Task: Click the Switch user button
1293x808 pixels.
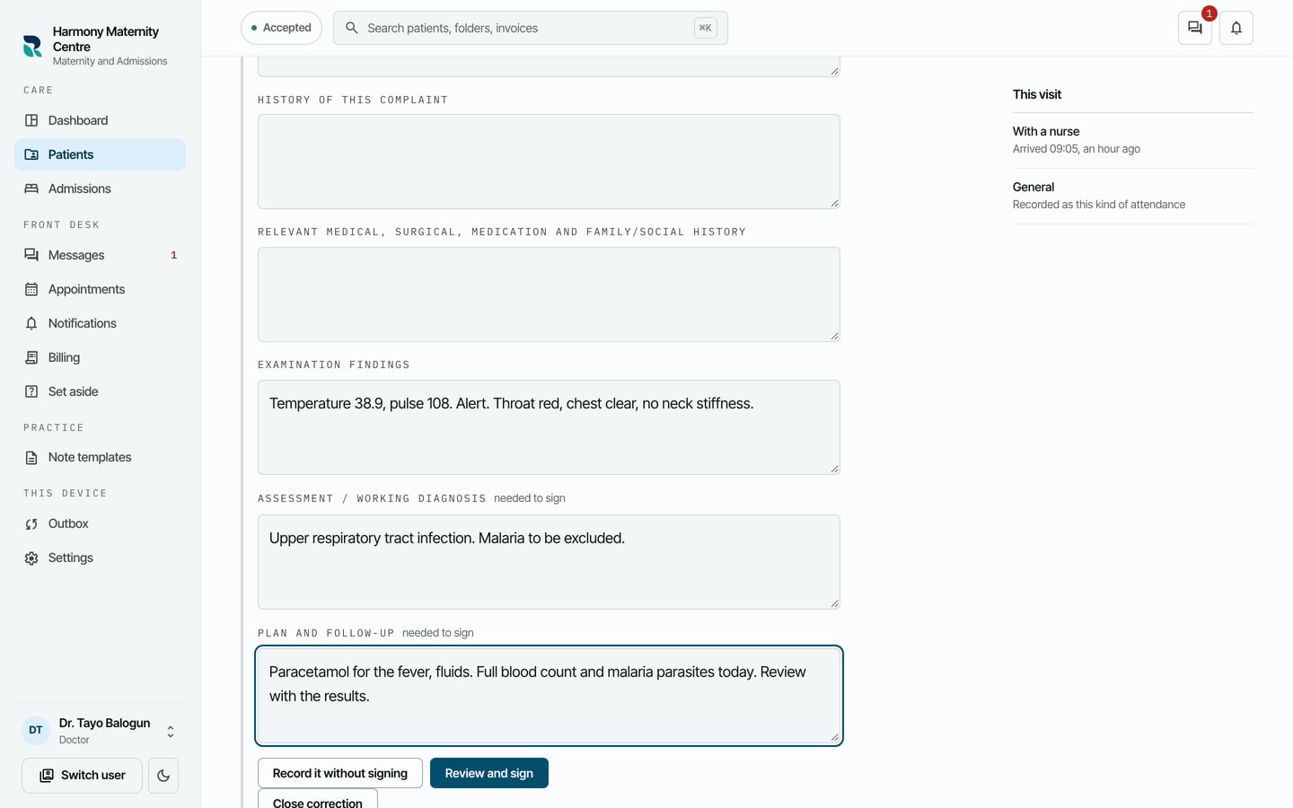Action: coord(82,776)
